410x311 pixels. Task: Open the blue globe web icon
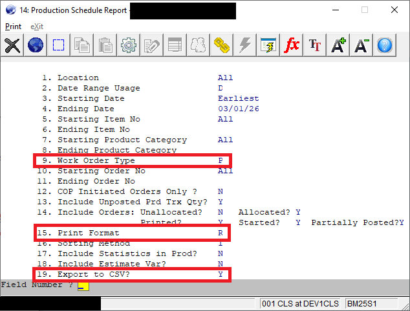[x=36, y=45]
